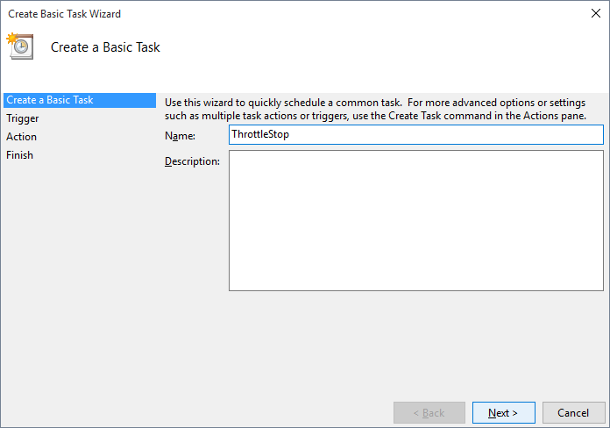610x428 pixels.
Task: Click the Description label
Action: click(192, 161)
